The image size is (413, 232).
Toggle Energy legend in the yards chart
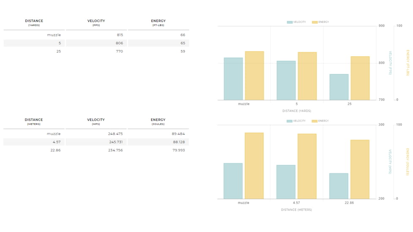click(320, 22)
